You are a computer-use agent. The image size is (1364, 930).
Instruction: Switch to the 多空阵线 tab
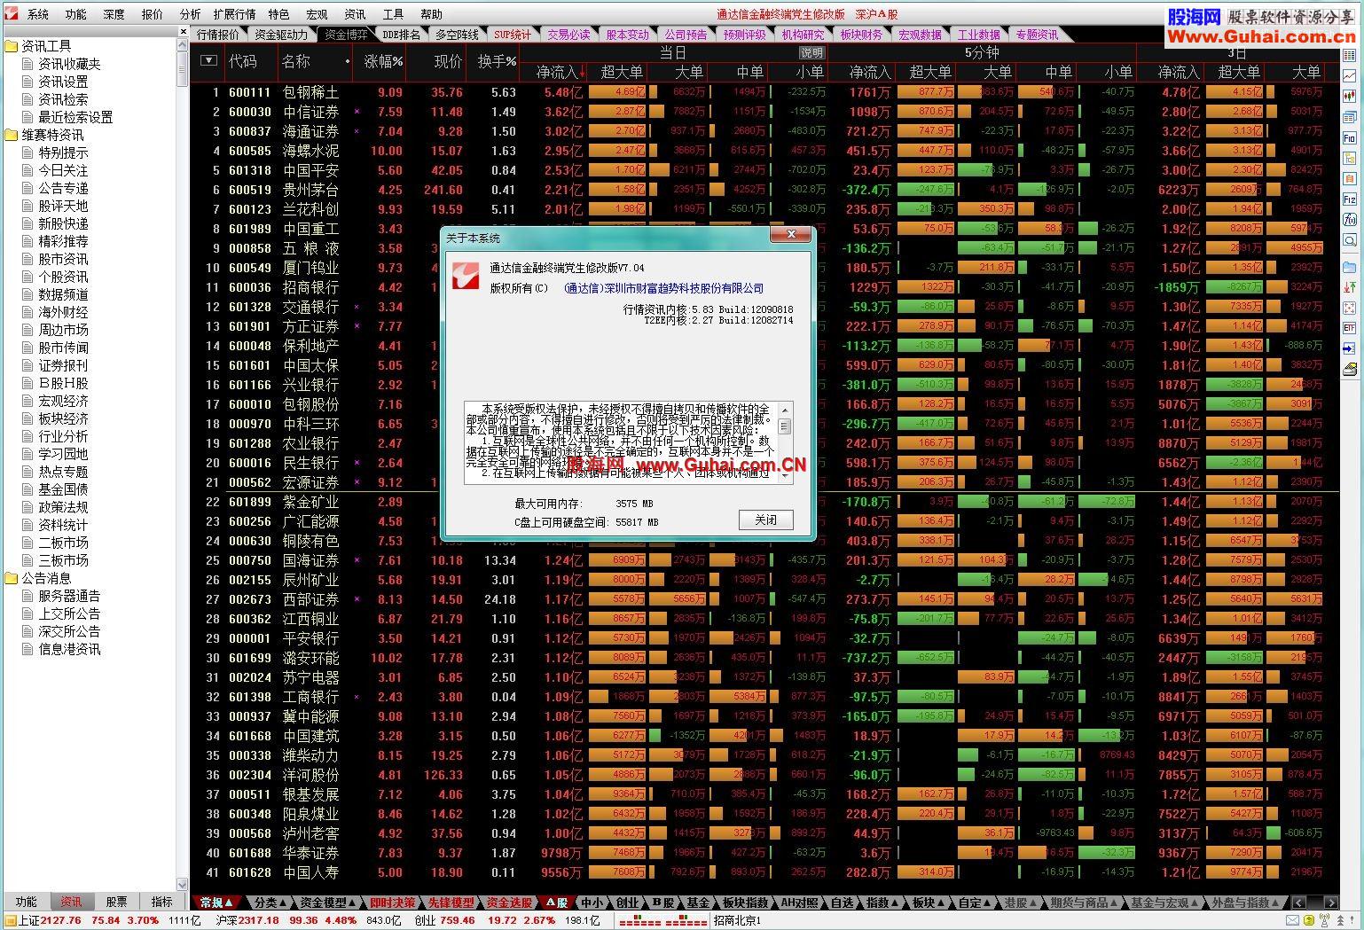(x=457, y=35)
